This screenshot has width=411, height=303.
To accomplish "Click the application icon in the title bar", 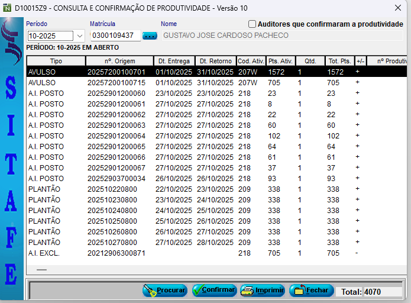I will 7,8.
